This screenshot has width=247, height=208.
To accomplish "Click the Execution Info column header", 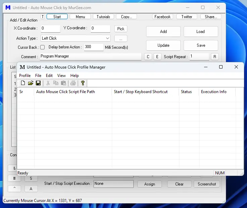I will [x=217, y=92].
